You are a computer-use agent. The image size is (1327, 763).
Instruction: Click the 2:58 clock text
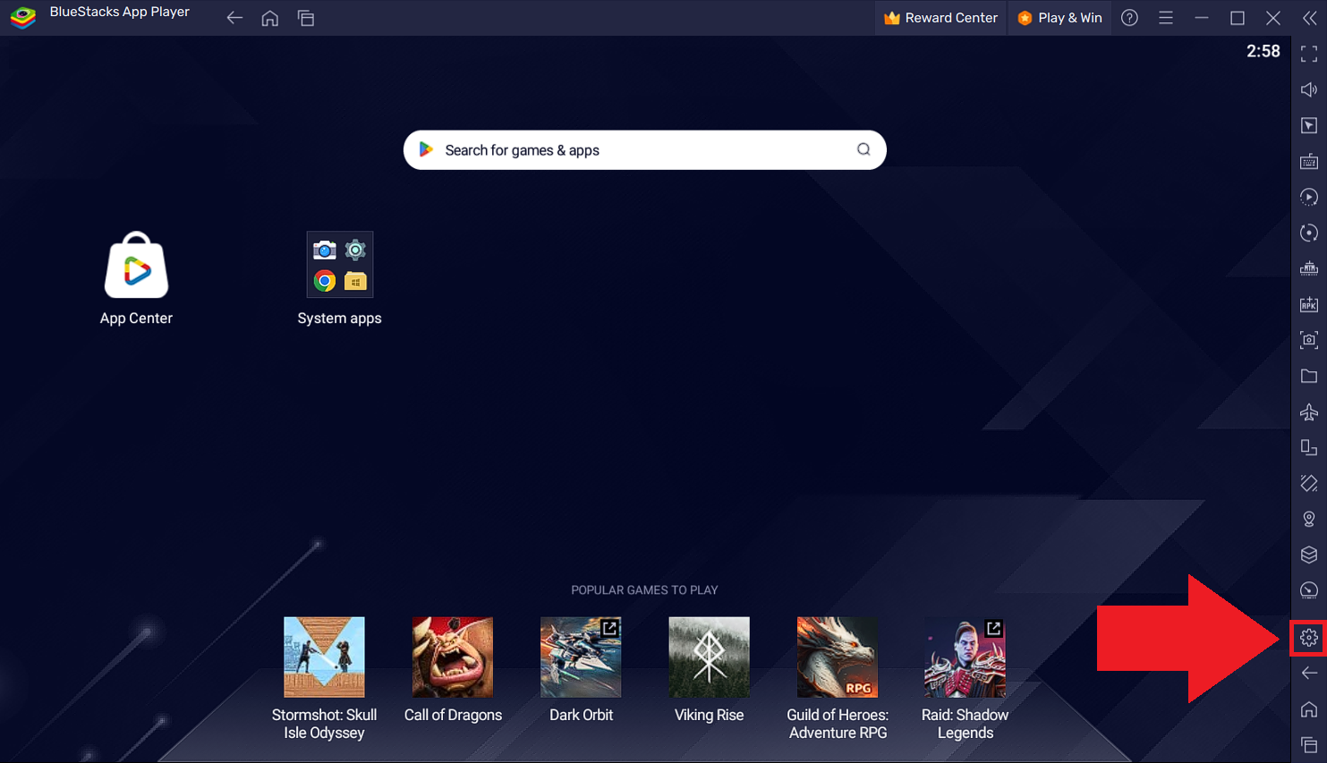pyautogui.click(x=1263, y=51)
